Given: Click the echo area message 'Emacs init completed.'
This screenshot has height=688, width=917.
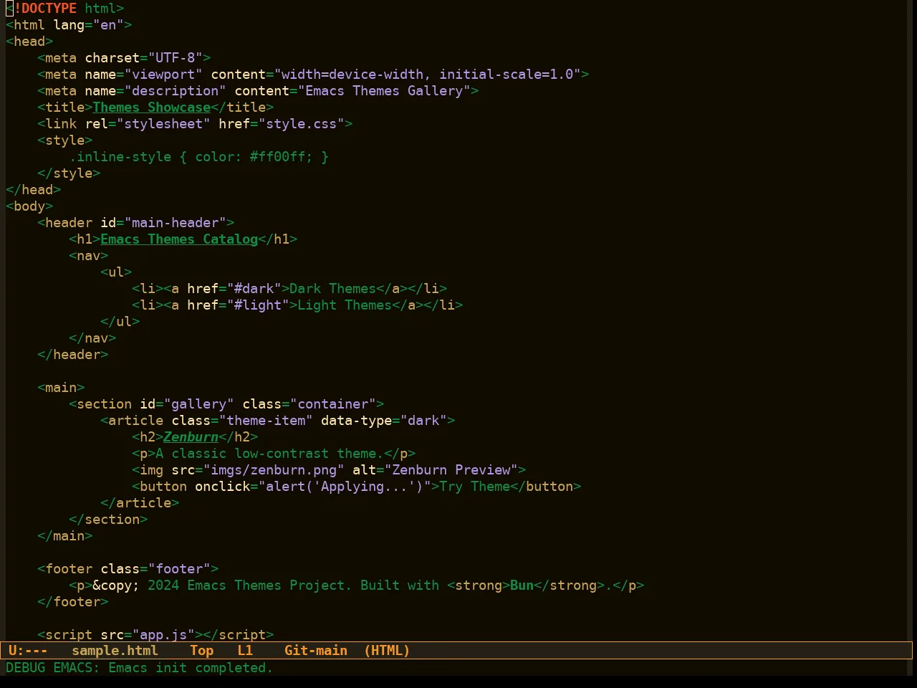Looking at the screenshot, I should (x=191, y=668).
